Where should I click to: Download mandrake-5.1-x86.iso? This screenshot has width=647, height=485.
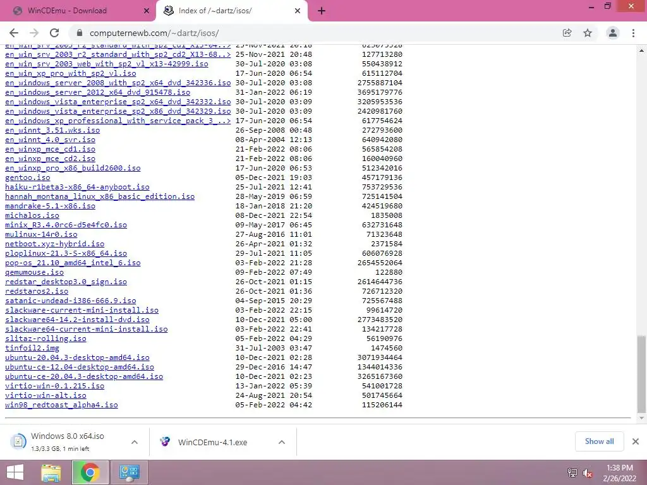tap(50, 206)
